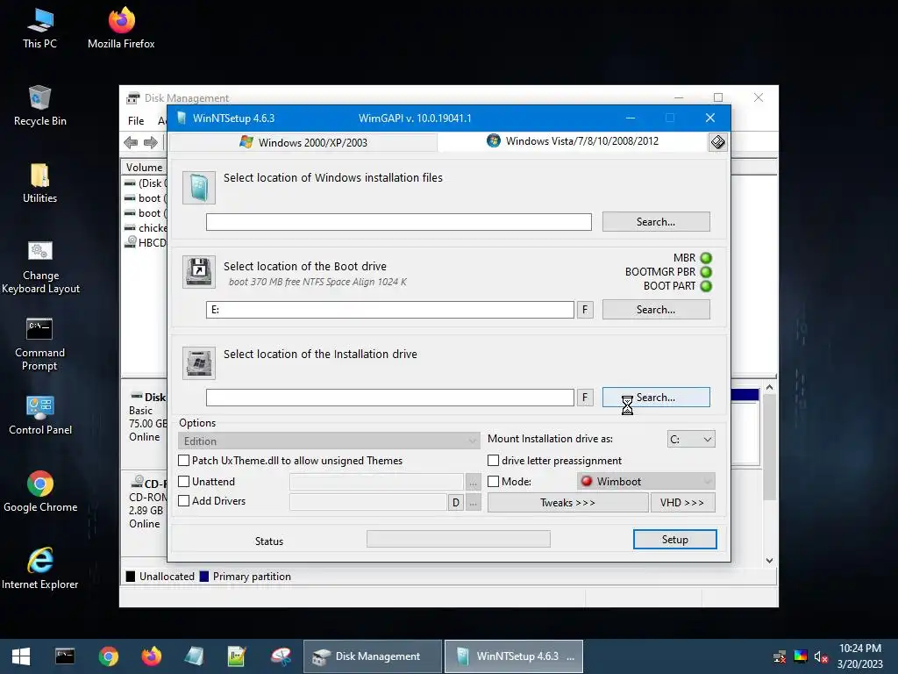The height and width of the screenshot is (674, 898).
Task: Switch to Windows Vista/7/8/10/2008/2012 tab
Action: 573,141
